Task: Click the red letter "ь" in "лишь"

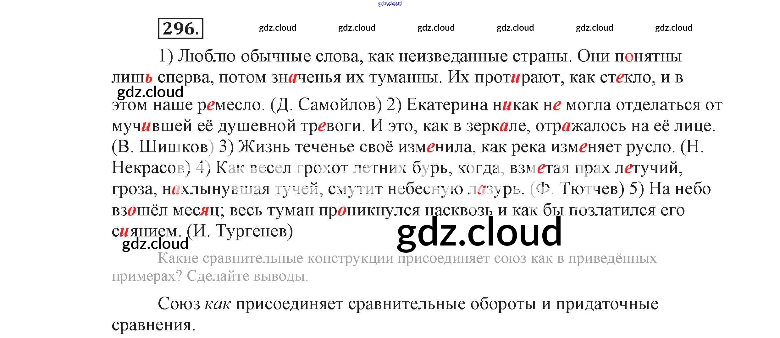Action: pyautogui.click(x=149, y=77)
